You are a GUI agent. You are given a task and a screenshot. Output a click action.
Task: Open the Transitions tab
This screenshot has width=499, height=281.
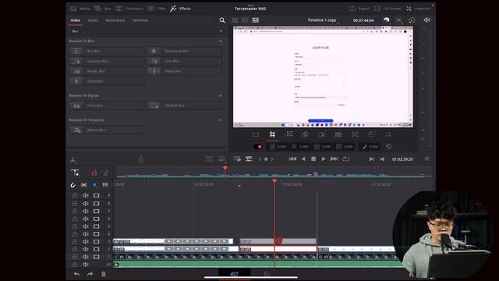tap(129, 9)
